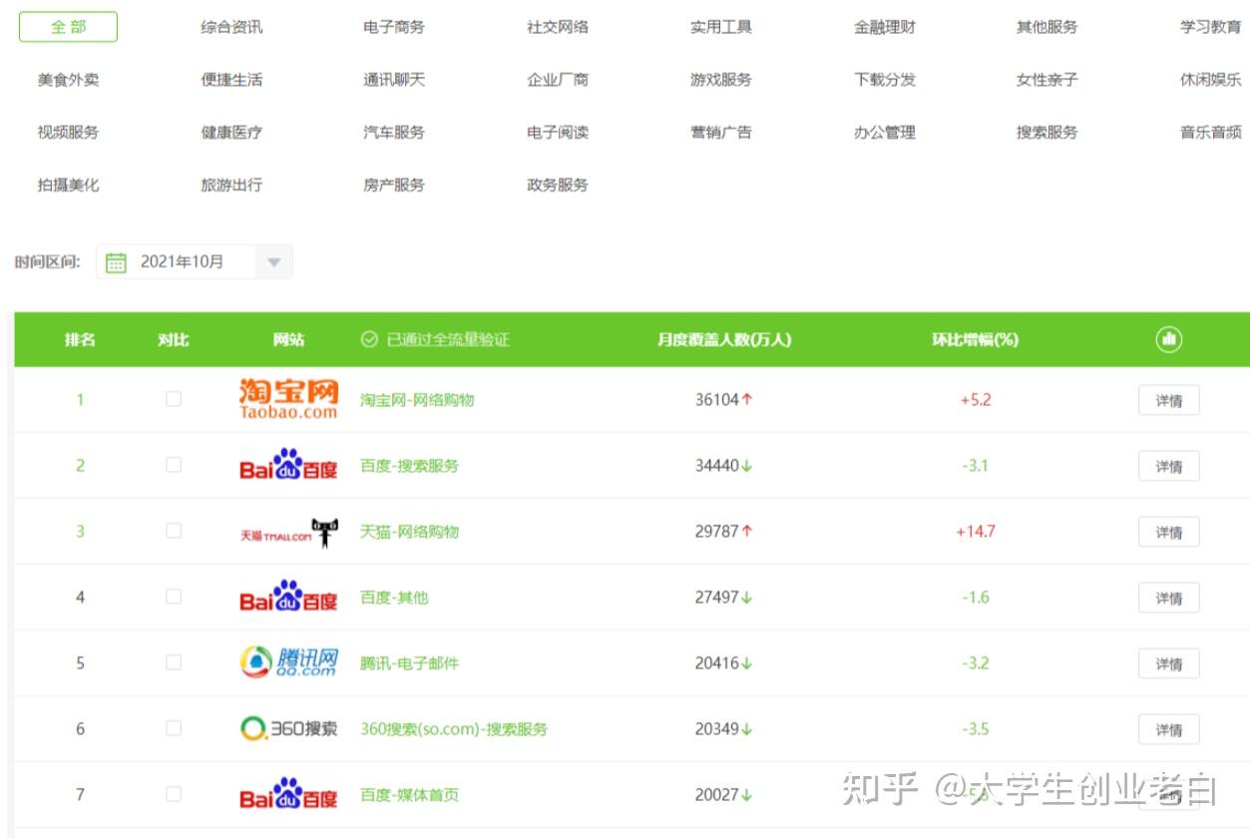This screenshot has height=838, width=1250.
Task: Click the calendar icon beside 2021年10月
Action: coord(116,262)
